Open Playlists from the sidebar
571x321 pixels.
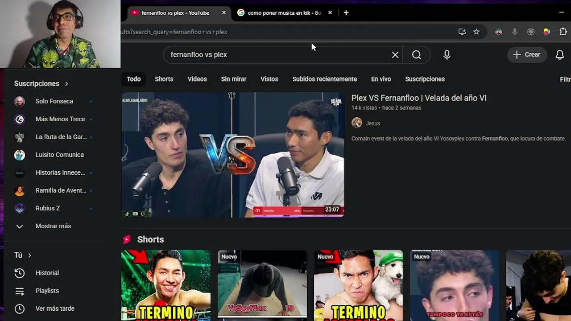coord(54,291)
